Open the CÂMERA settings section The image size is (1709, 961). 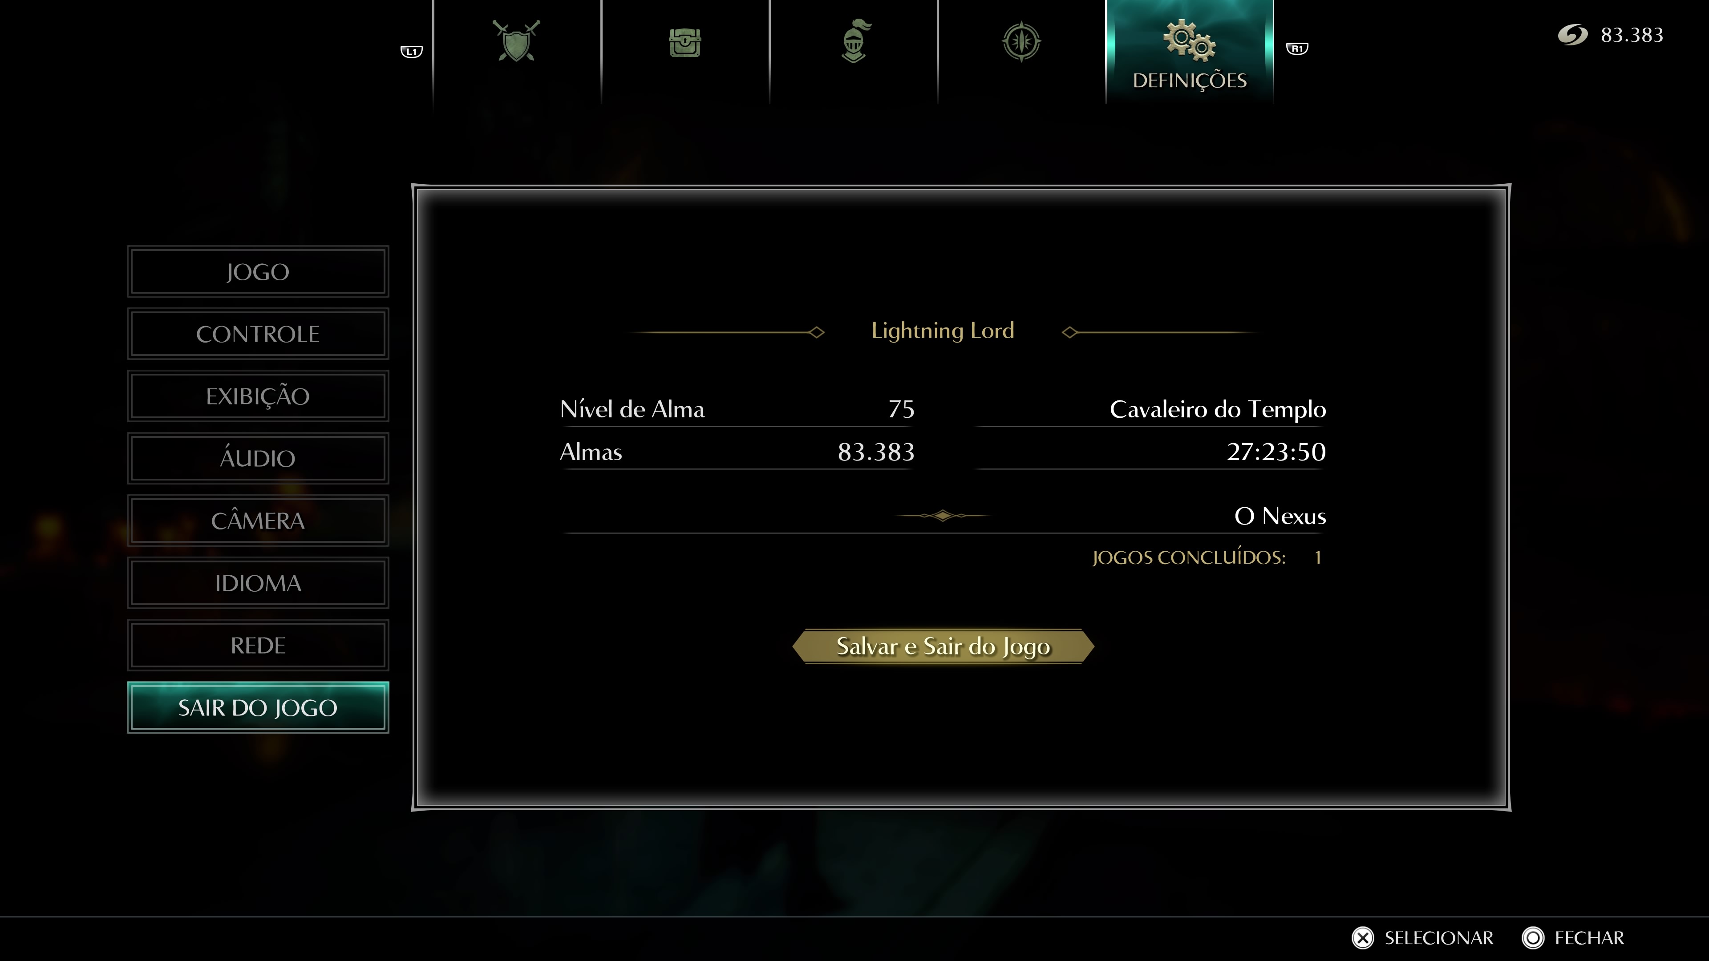(257, 520)
